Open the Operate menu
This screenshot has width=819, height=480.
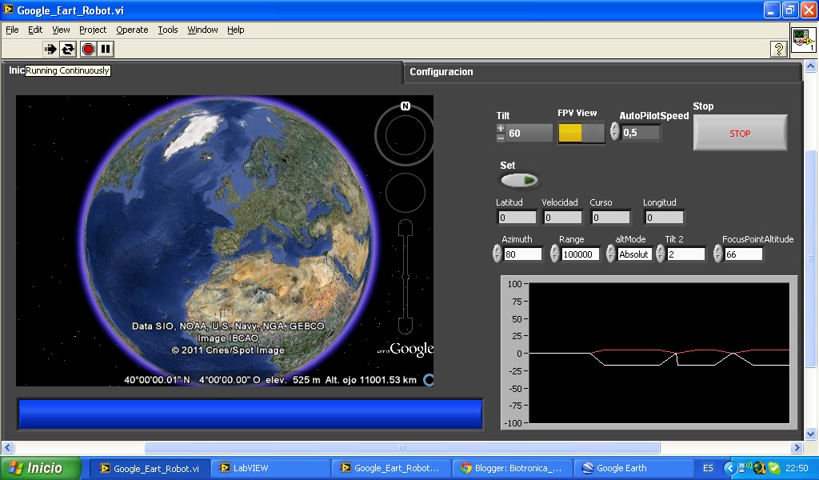click(132, 30)
